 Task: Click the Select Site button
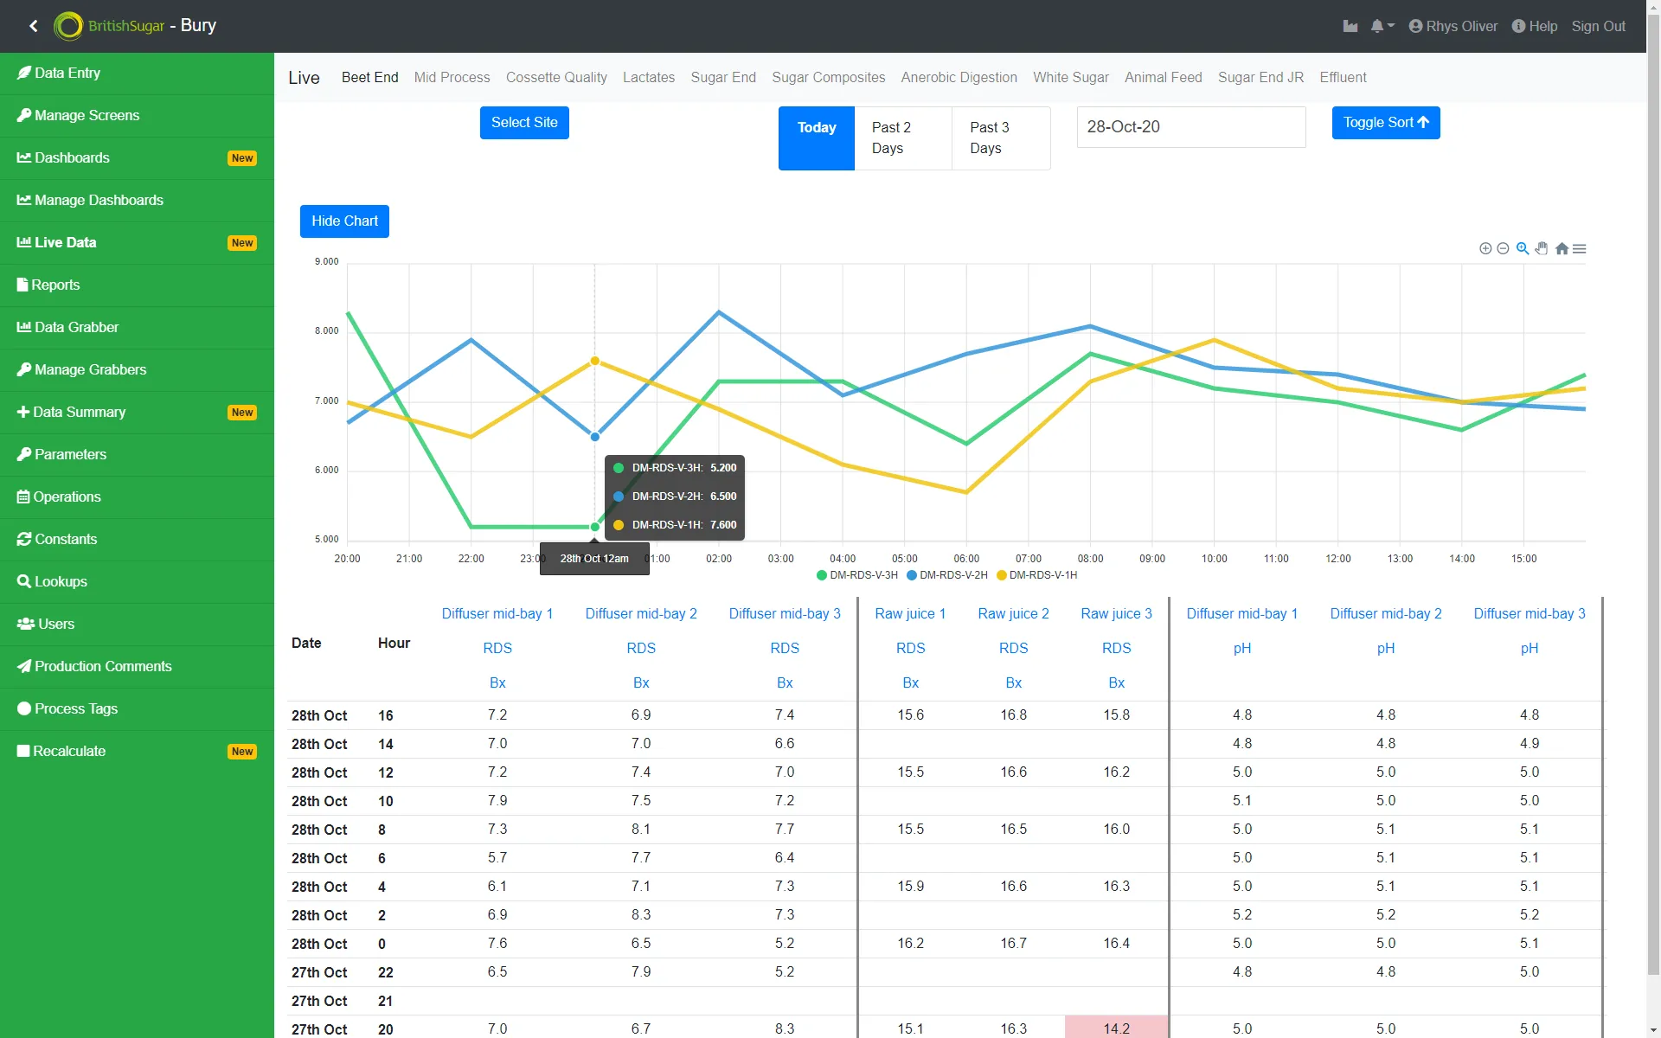point(524,123)
